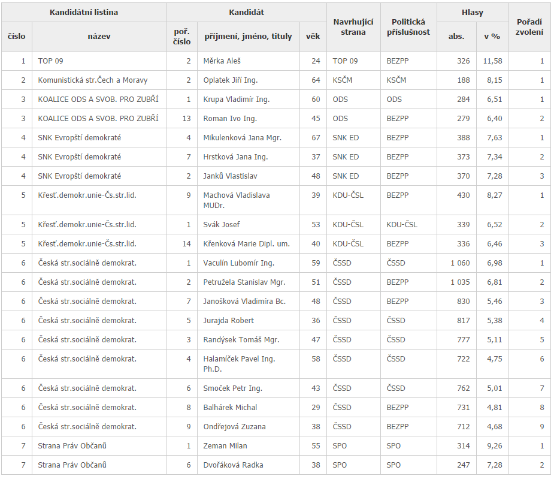Click the 'poř. číslo' subheader
This screenshot has width=554, height=479.
(x=182, y=37)
